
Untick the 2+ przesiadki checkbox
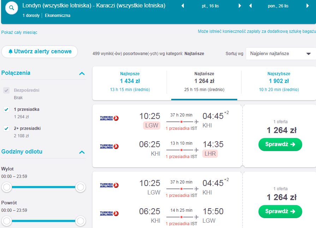click(6, 128)
